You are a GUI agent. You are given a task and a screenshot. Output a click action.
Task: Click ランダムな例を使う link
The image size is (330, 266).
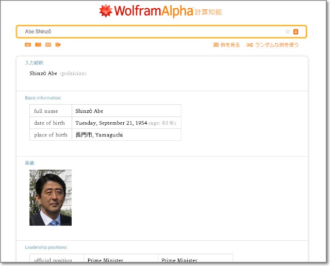click(x=277, y=45)
